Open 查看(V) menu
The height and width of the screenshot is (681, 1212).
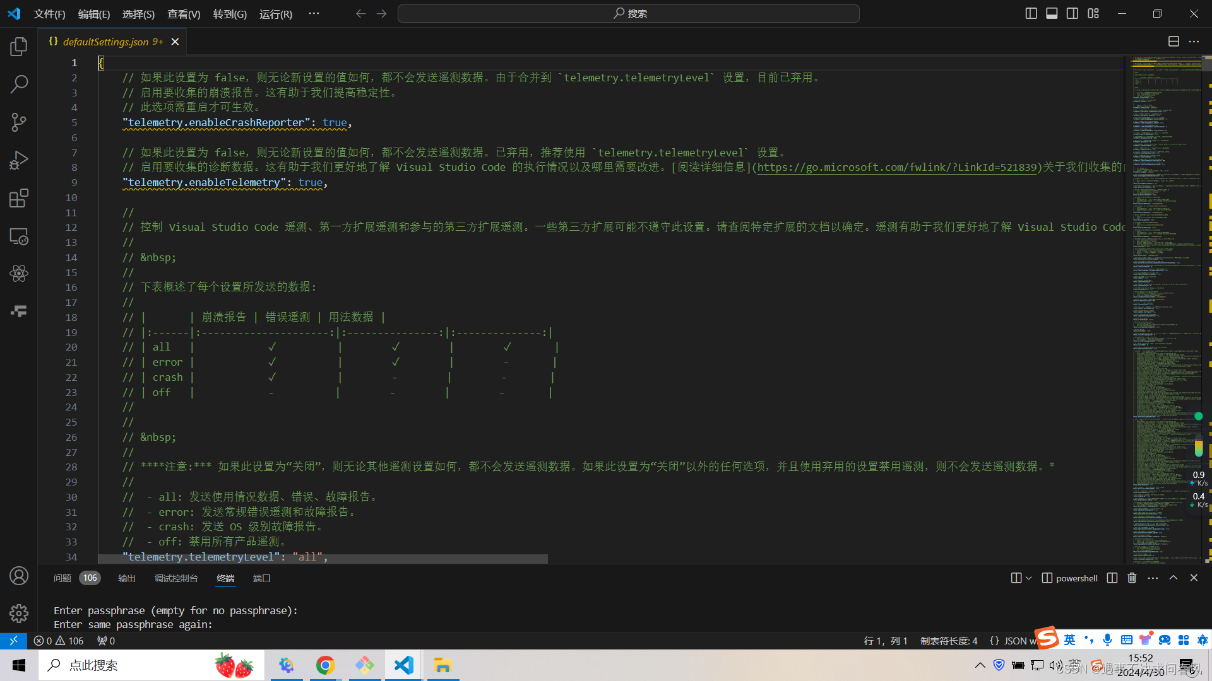click(x=184, y=14)
